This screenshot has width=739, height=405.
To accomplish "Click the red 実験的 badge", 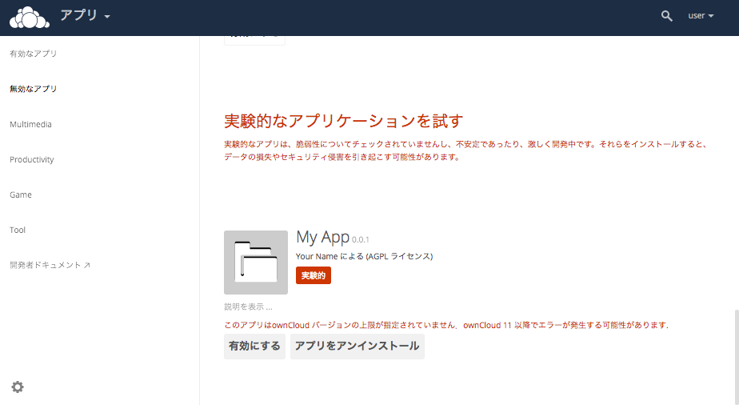I will tap(314, 275).
